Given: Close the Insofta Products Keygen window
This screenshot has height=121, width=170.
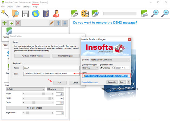Looking at the screenshot, I should 129,39.
